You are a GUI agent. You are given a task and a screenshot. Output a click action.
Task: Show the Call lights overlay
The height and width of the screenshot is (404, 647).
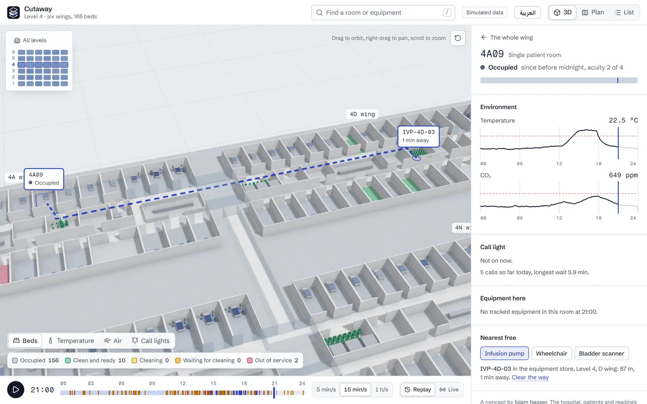click(151, 341)
